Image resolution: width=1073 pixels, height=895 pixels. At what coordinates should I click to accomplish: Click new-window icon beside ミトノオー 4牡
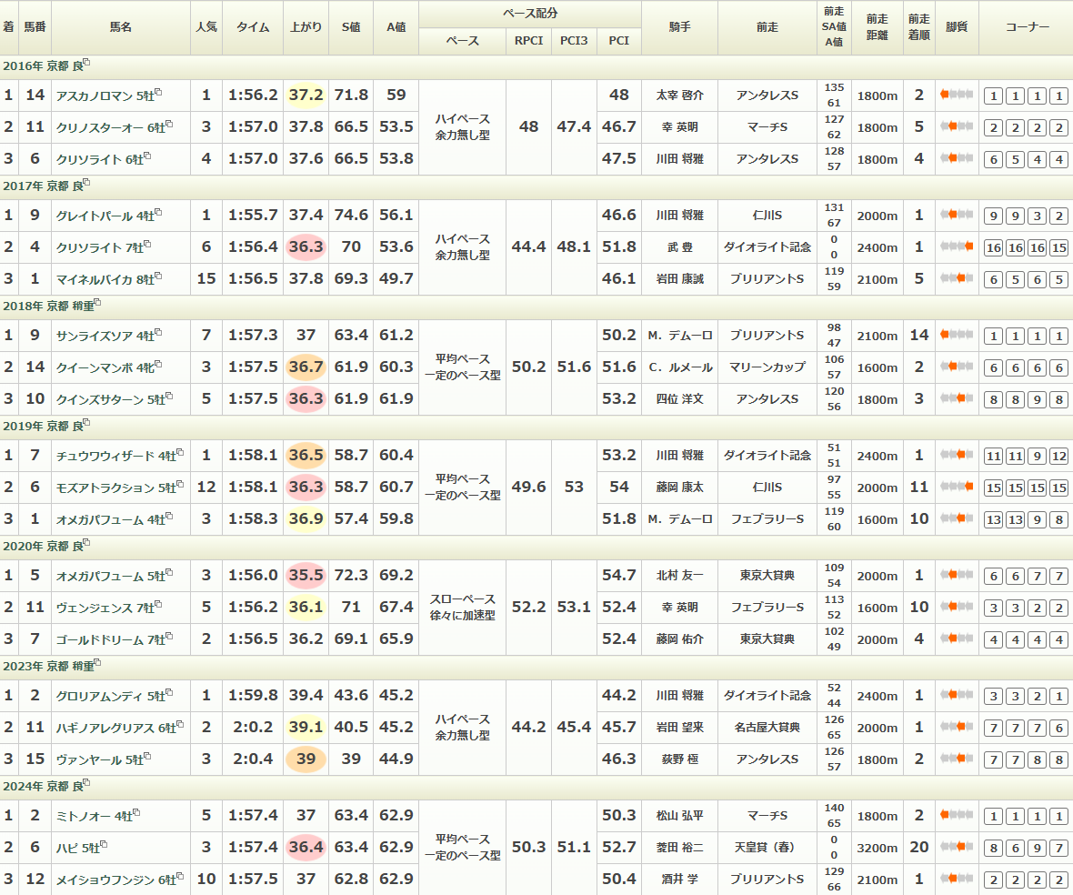[136, 812]
